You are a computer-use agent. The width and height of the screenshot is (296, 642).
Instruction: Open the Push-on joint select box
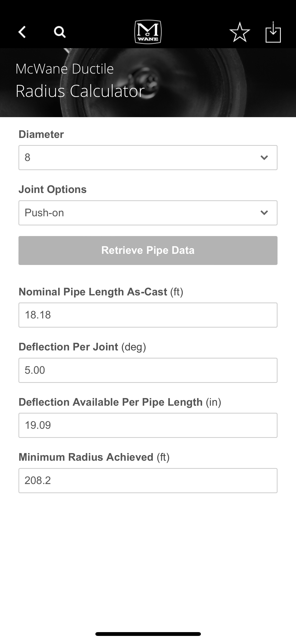(x=148, y=213)
